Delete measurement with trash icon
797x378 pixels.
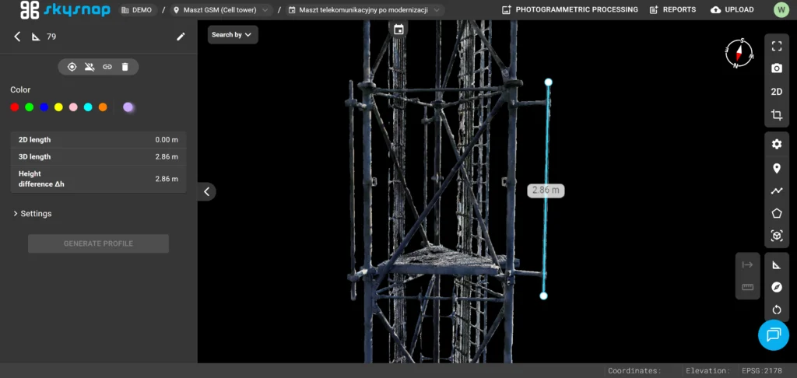125,67
